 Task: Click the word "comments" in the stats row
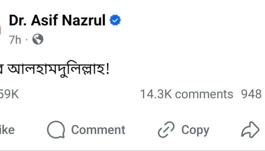click(x=204, y=94)
